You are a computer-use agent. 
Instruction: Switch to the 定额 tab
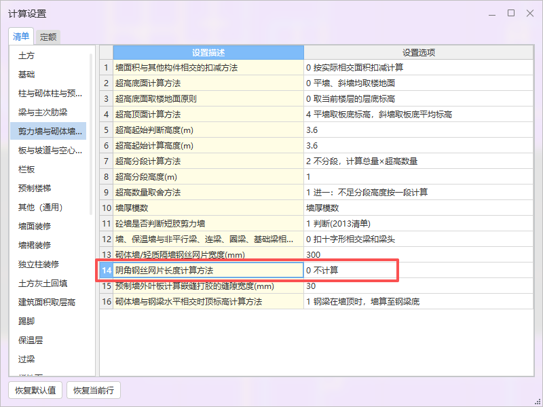(x=48, y=36)
